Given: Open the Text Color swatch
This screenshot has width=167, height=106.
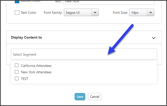Looking at the screenshot, I should [17, 13].
